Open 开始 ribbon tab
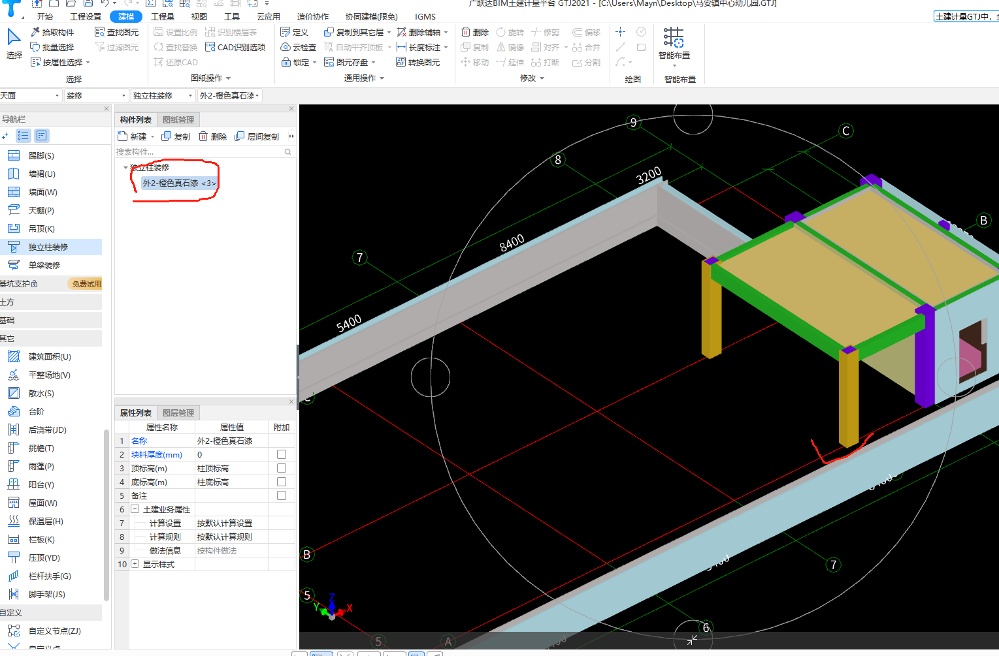999x656 pixels. [45, 16]
